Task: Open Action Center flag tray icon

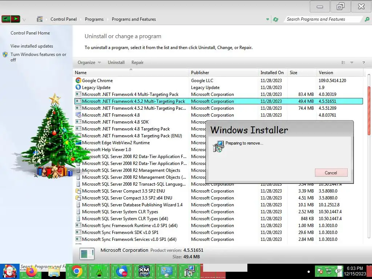Action: coord(320,271)
